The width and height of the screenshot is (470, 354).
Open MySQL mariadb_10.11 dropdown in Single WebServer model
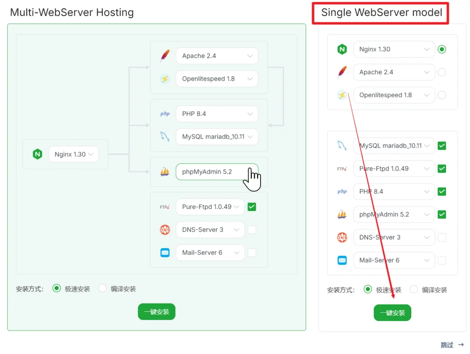(394, 146)
